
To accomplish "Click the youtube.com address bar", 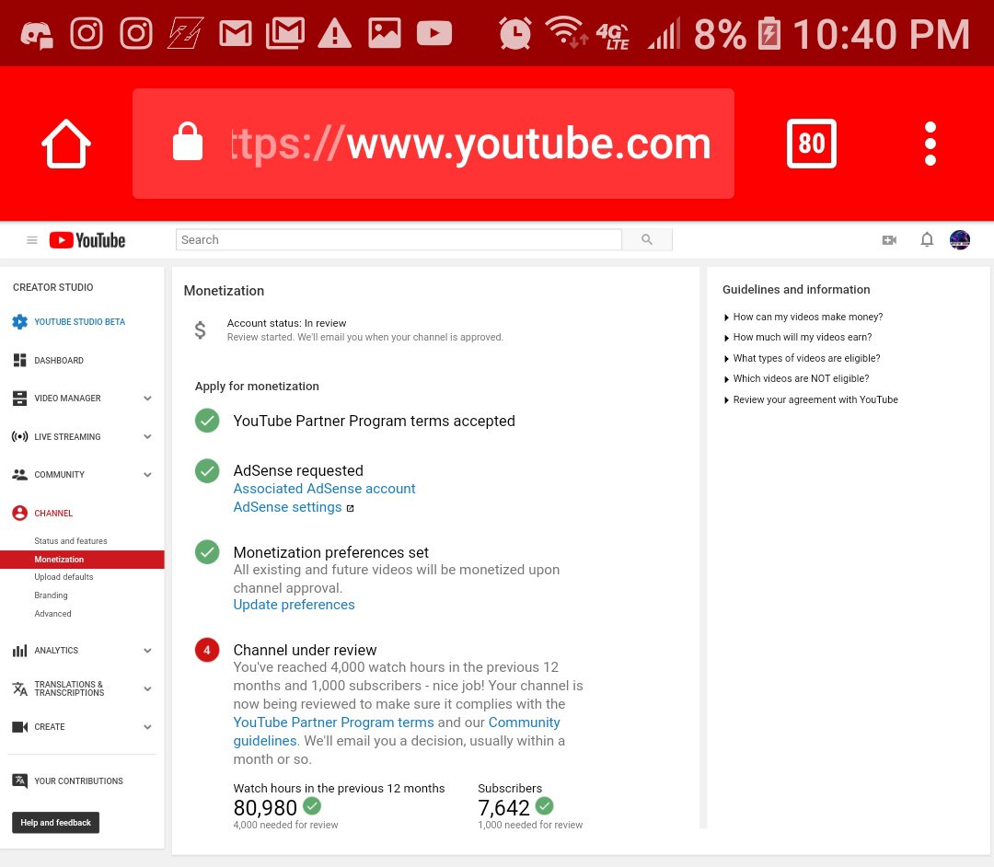I will coord(433,144).
